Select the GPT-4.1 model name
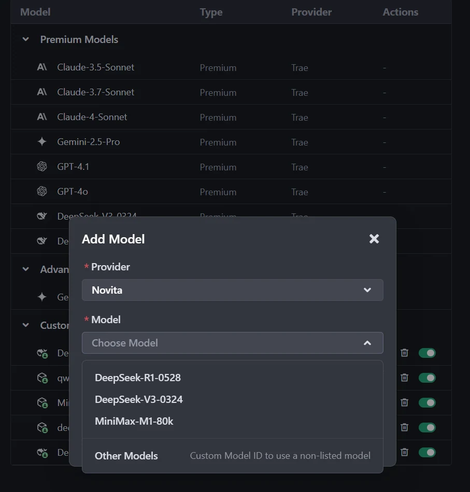Image resolution: width=470 pixels, height=492 pixels. pyautogui.click(x=73, y=167)
